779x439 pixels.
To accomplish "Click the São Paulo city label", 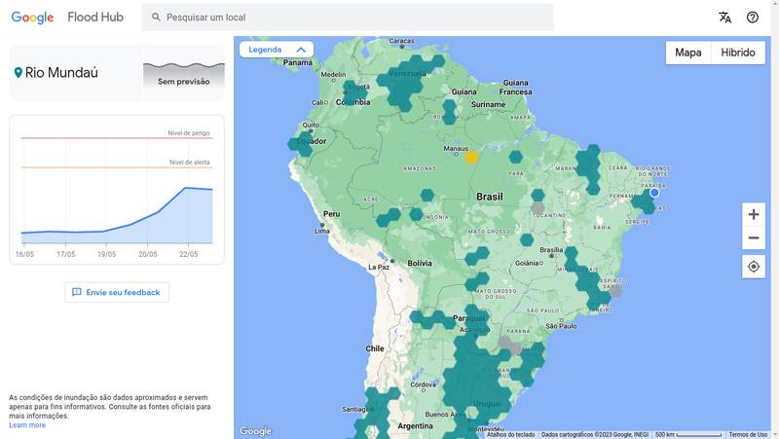I will pos(562,326).
